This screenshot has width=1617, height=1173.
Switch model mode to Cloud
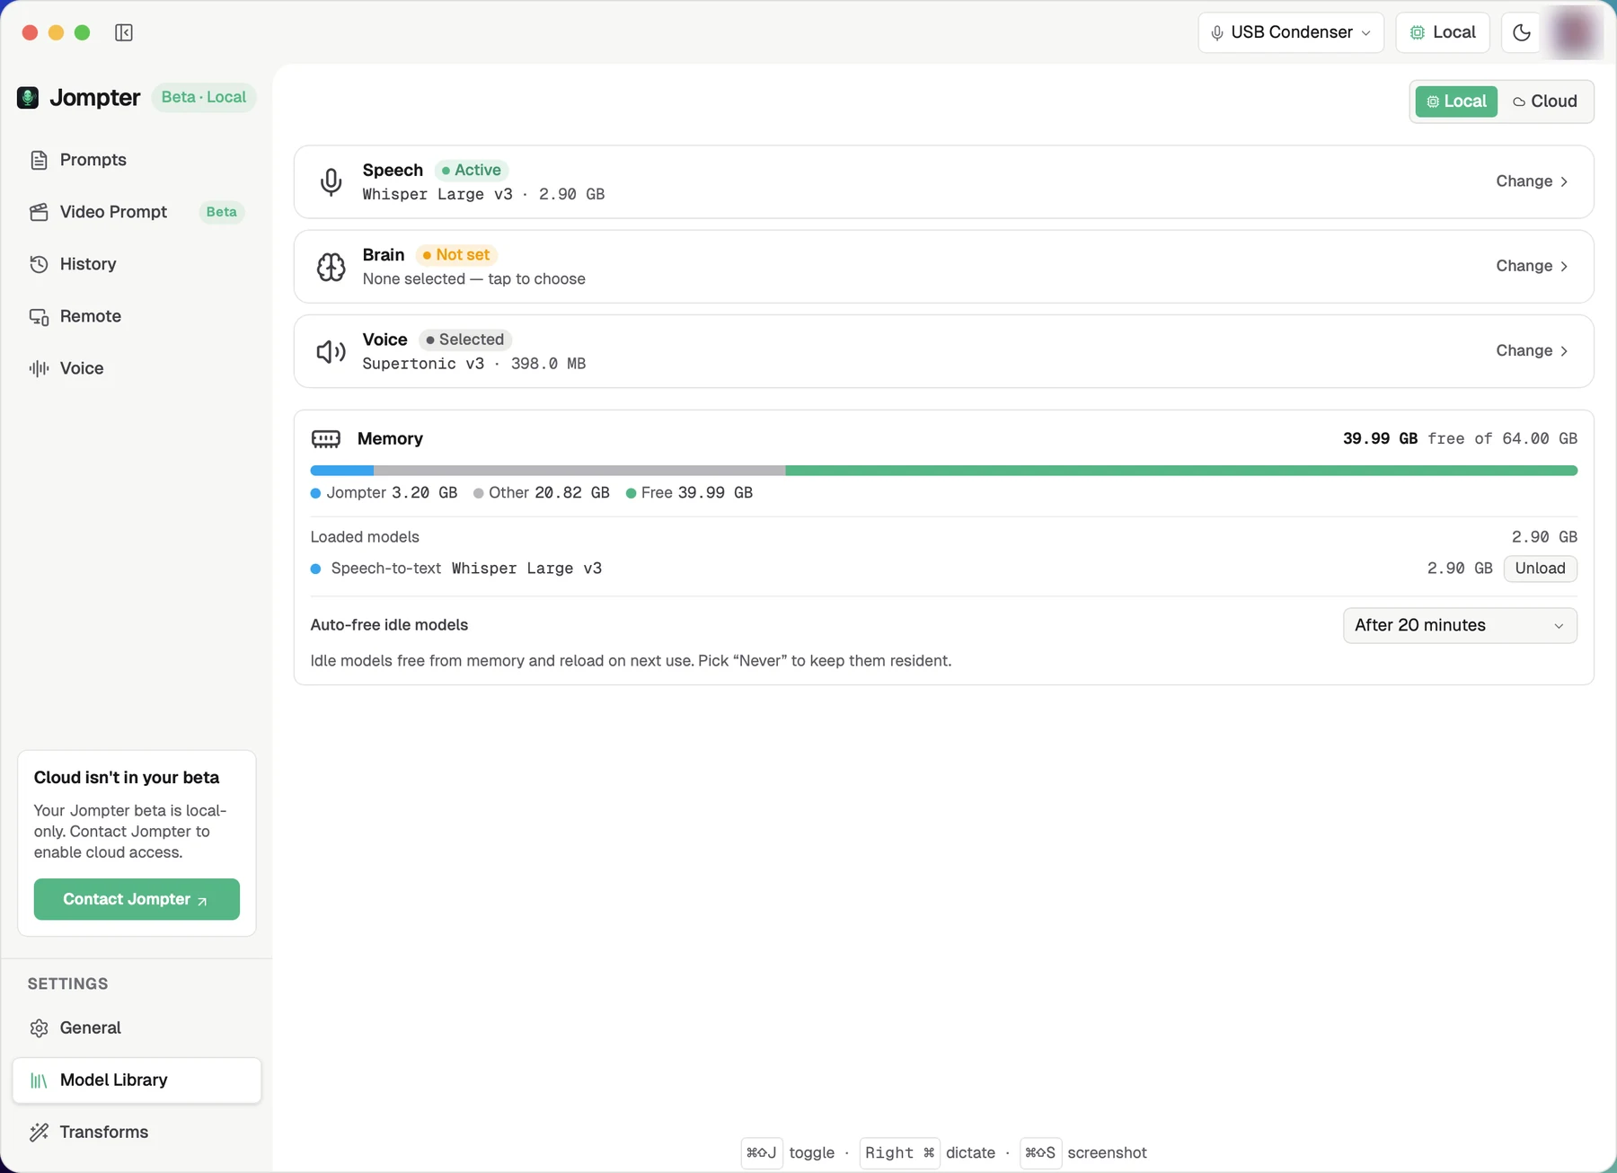[1545, 101]
